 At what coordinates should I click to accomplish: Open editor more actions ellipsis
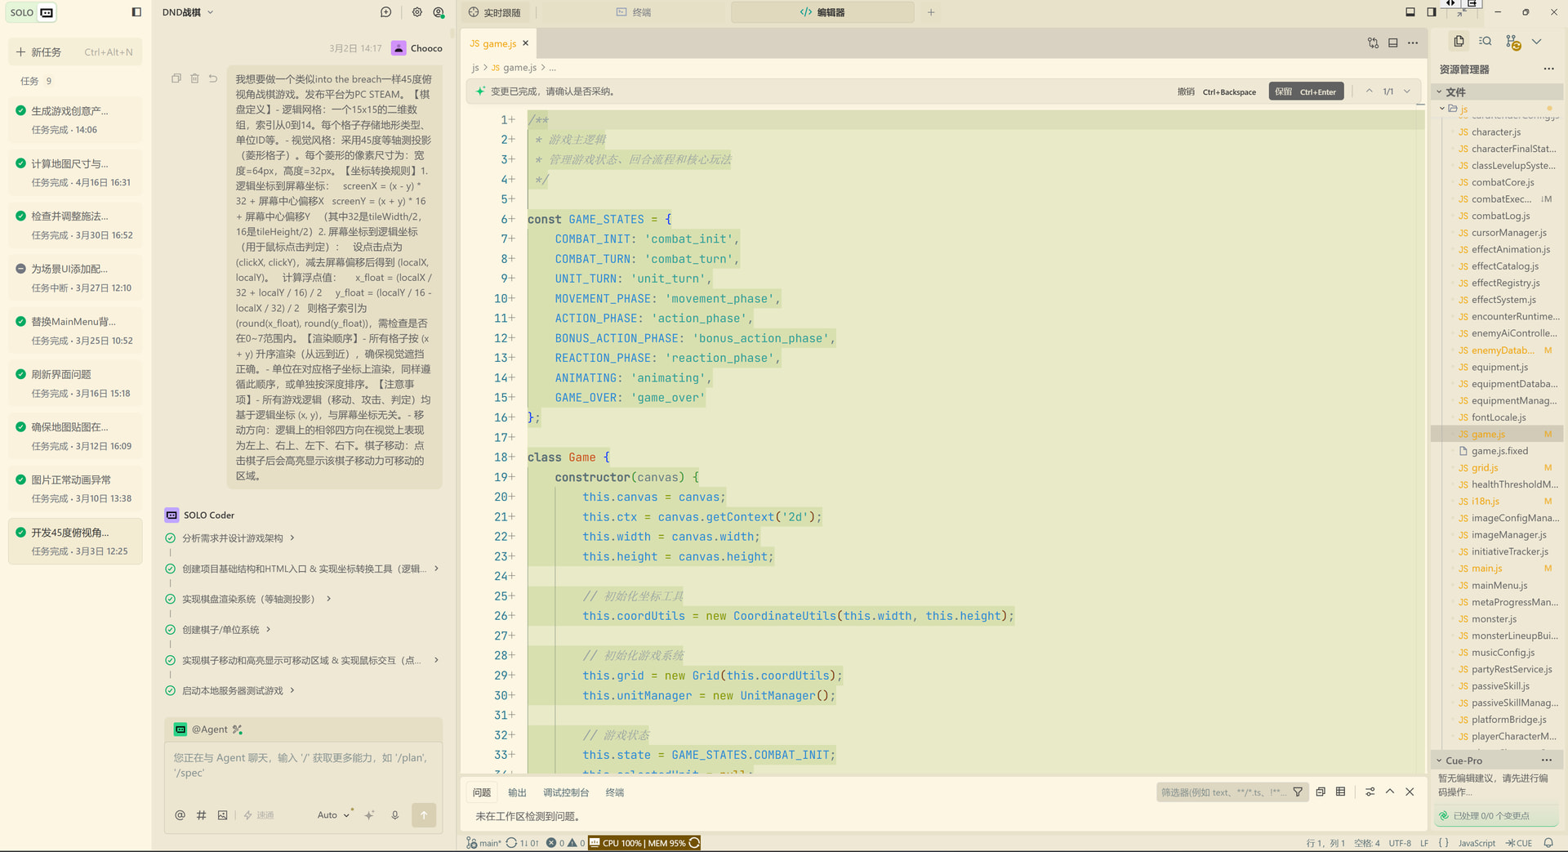click(x=1413, y=43)
